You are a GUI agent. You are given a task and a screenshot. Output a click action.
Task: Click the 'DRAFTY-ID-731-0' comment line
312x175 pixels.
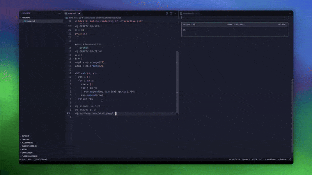(x=89, y=51)
